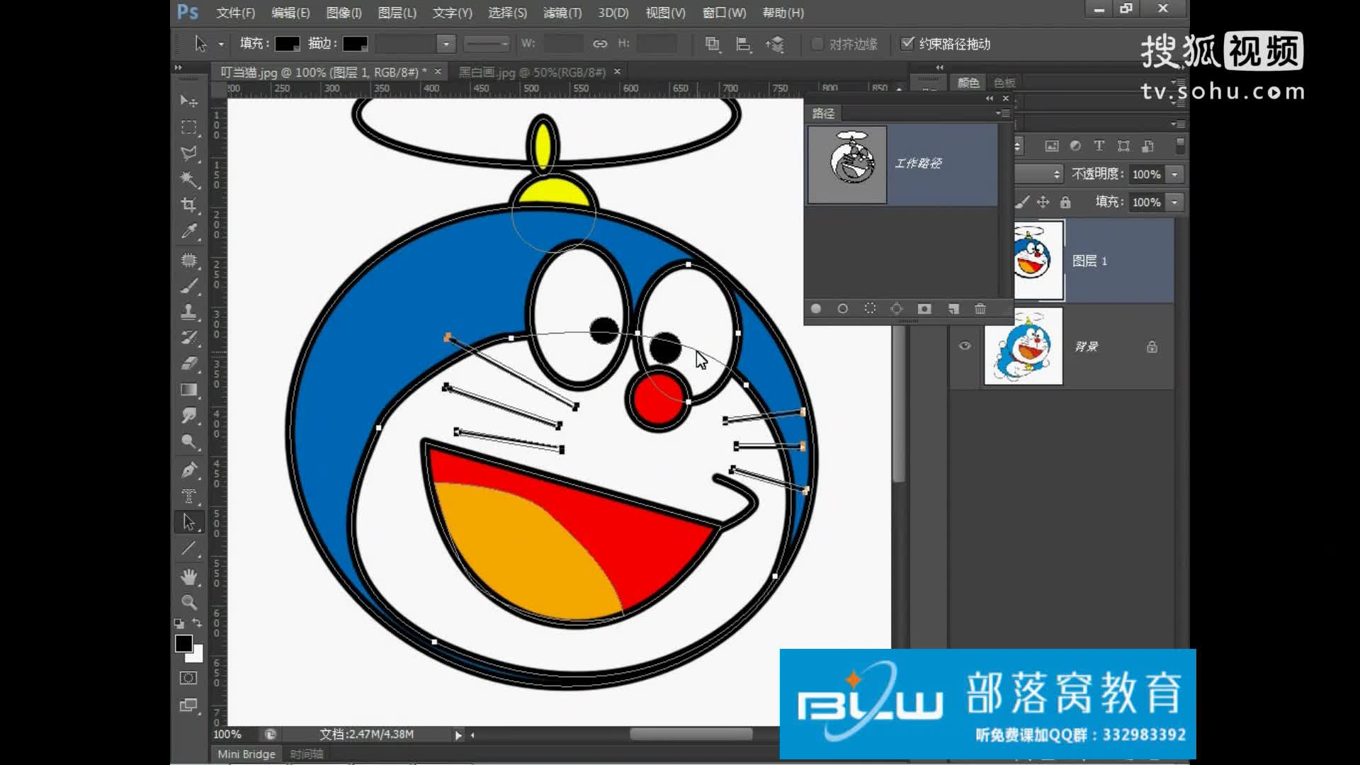Open Paths panel flyout menu
Screen dimensions: 1360x765
[1002, 113]
